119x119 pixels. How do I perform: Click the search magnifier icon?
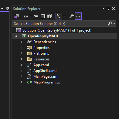tap(110, 24)
